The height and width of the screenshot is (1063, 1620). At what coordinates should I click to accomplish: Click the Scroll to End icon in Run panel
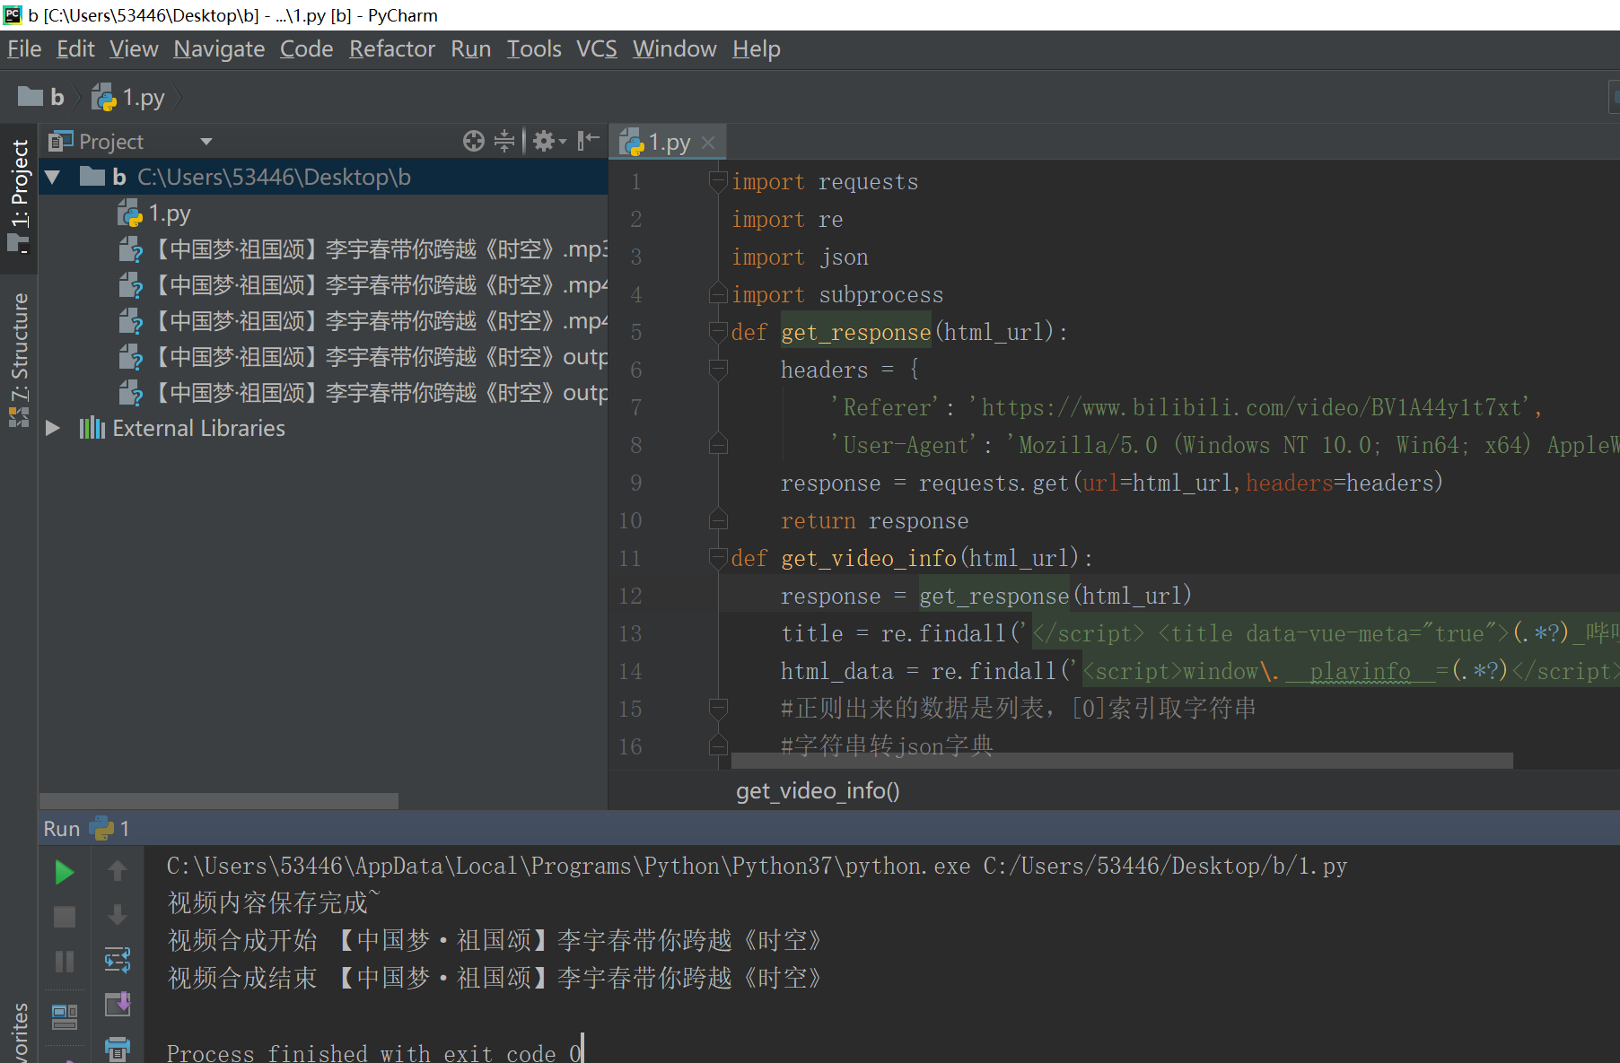(118, 1004)
